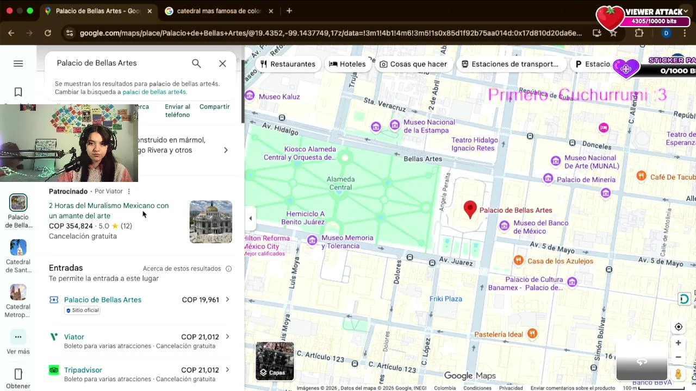Open 2 Horas del Muralismo Mexicano link
The height and width of the screenshot is (391, 696).
[x=109, y=211]
